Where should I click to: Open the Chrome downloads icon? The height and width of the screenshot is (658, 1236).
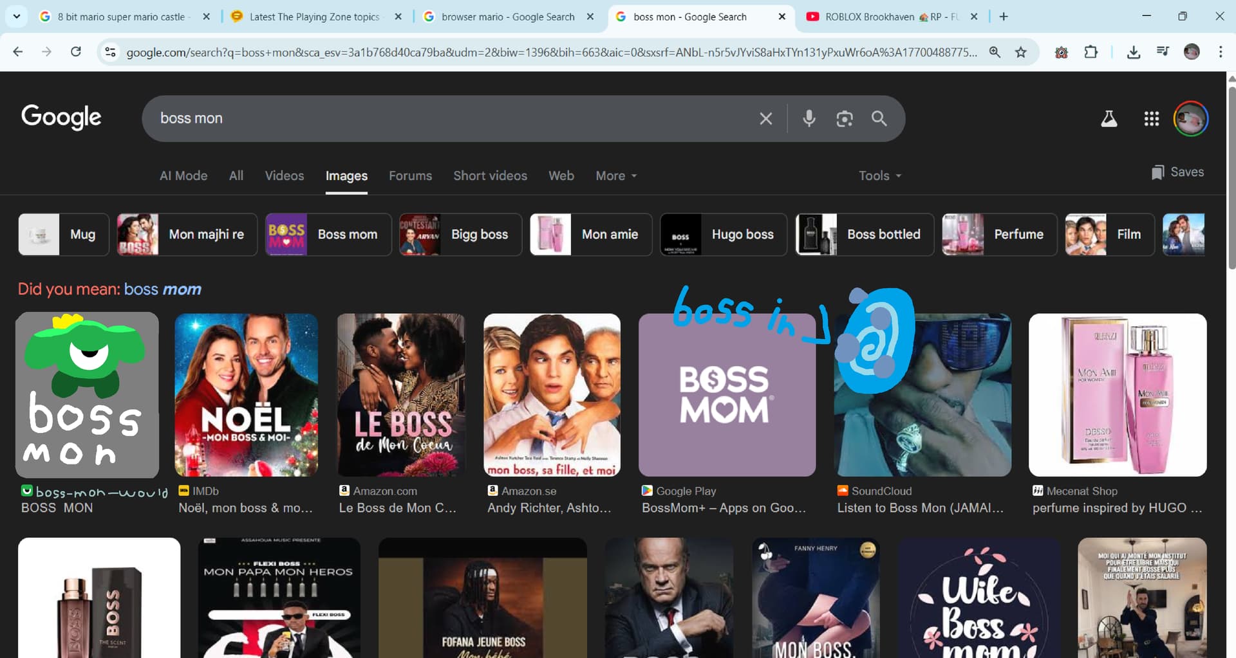[x=1134, y=52]
